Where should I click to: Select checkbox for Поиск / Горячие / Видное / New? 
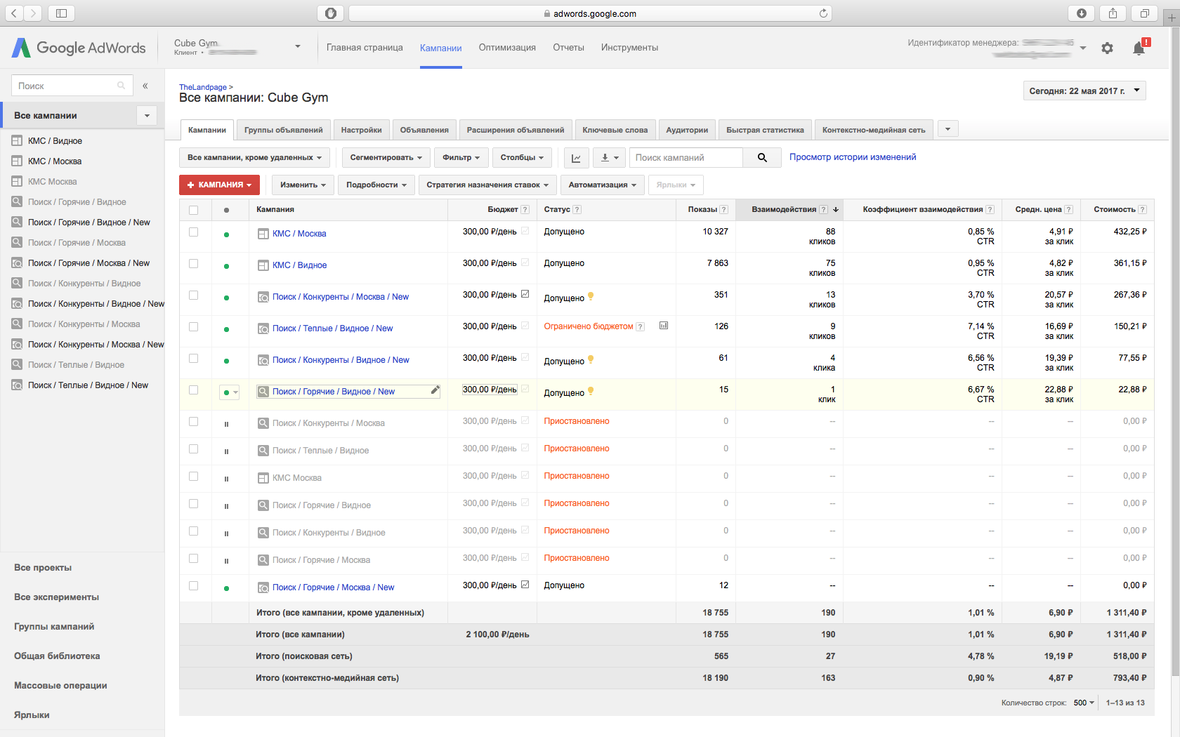pos(194,390)
